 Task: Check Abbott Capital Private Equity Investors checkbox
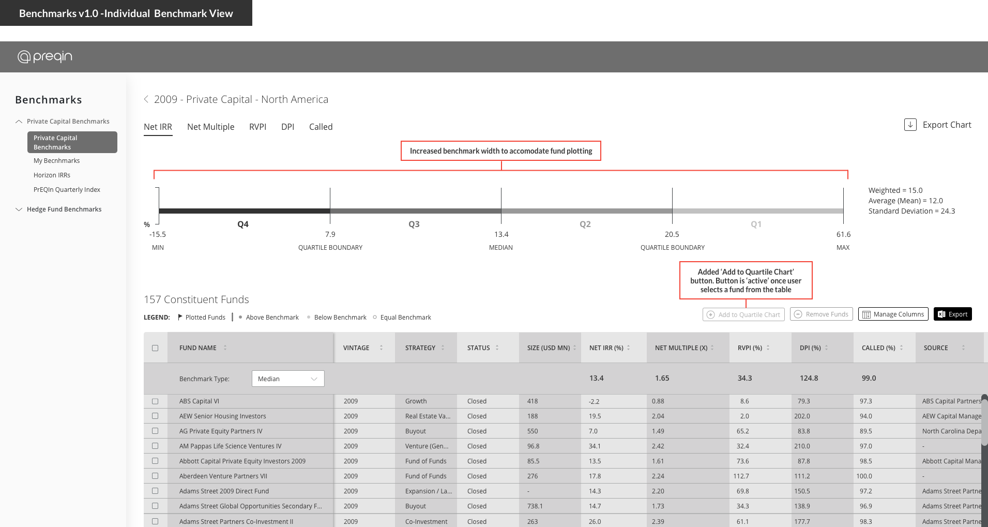coord(155,461)
